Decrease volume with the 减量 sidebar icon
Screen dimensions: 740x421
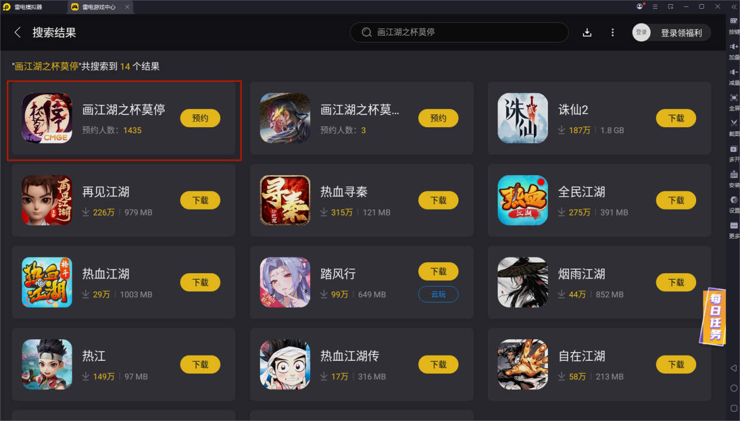(x=734, y=76)
